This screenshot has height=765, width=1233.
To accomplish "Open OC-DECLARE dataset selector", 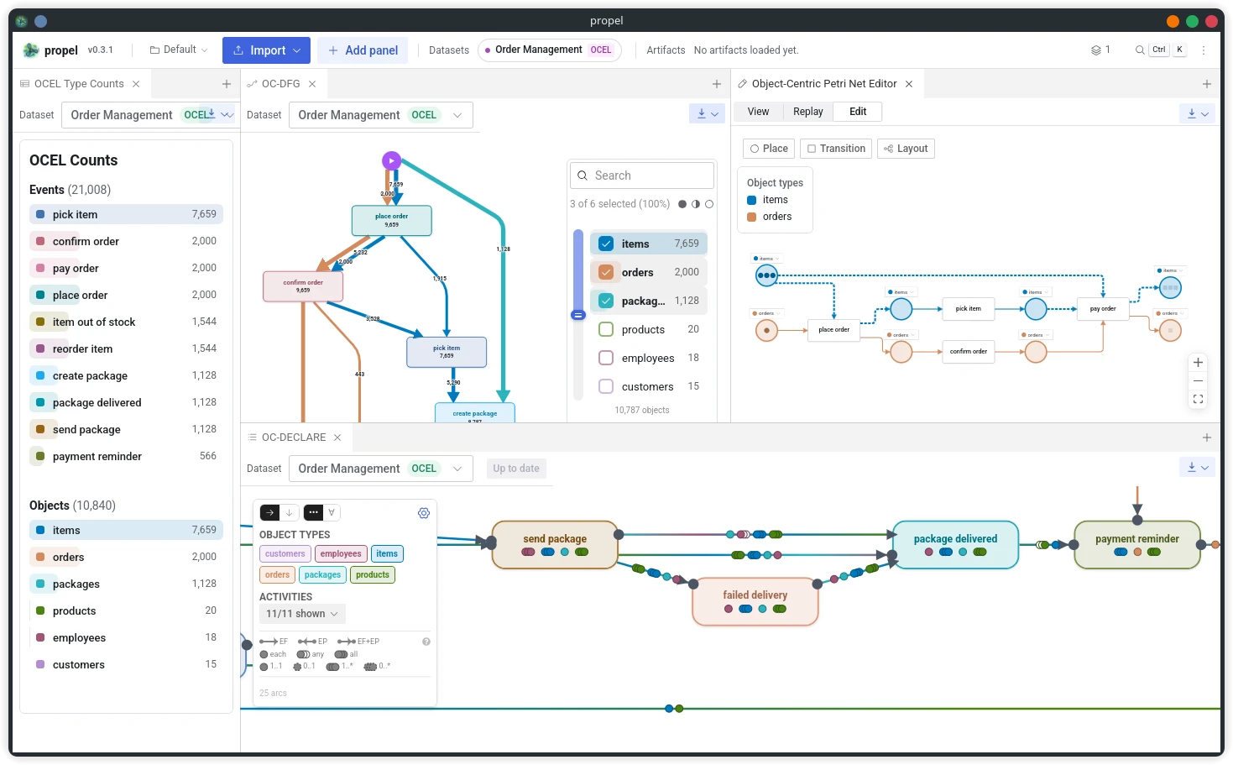I will [381, 469].
